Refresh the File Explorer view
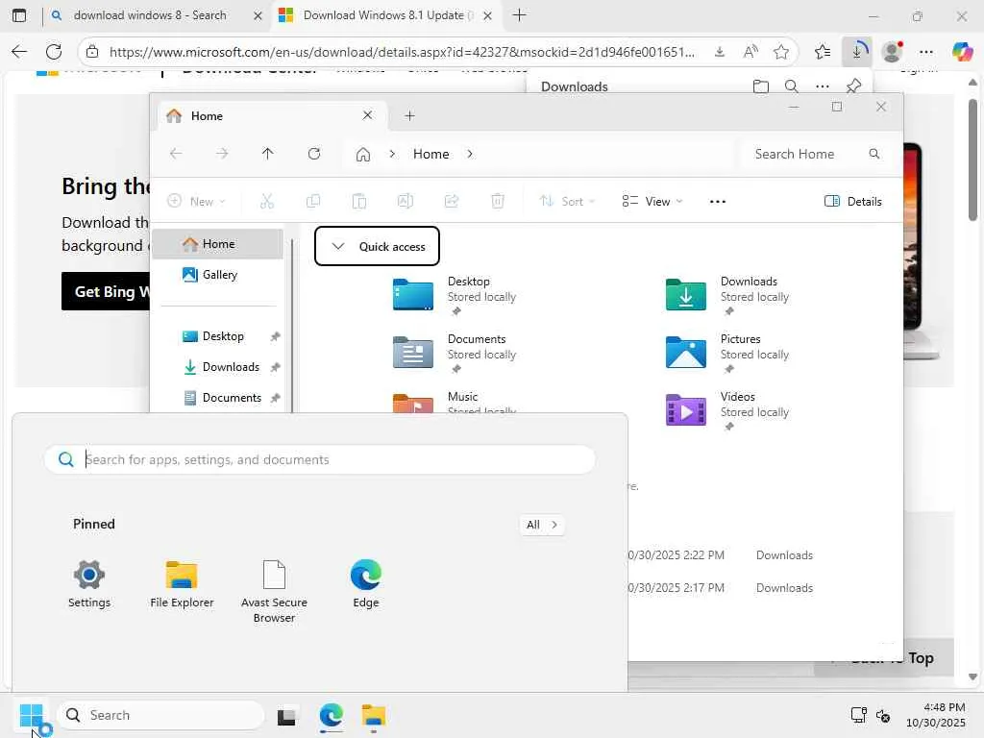The image size is (984, 738). [314, 154]
